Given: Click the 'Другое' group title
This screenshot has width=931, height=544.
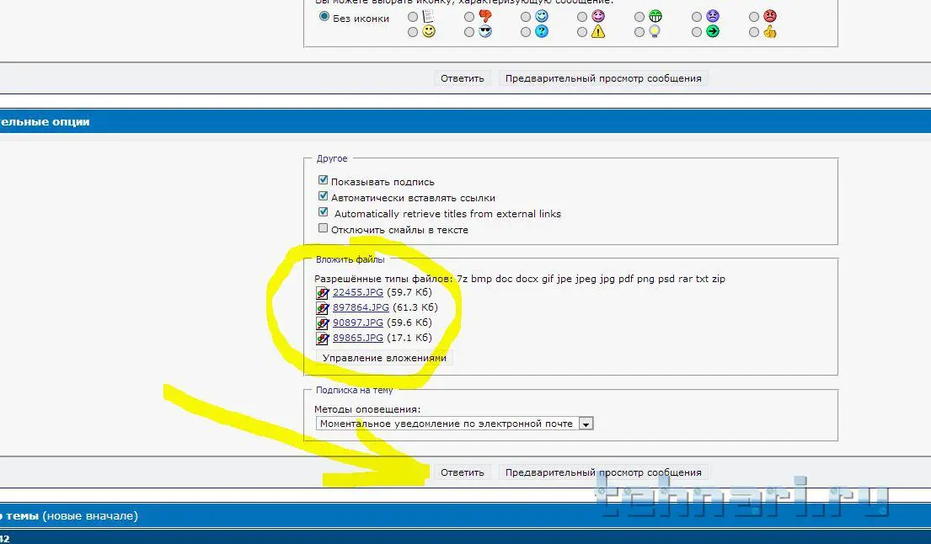Looking at the screenshot, I should 332,158.
